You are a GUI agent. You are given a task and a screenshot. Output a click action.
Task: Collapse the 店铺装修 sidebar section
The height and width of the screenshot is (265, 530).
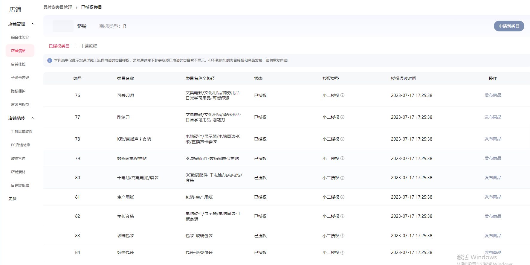pos(33,118)
